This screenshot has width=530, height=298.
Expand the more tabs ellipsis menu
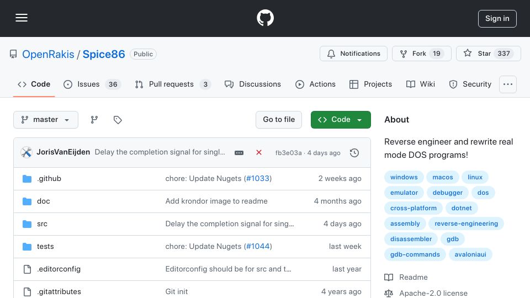508,84
